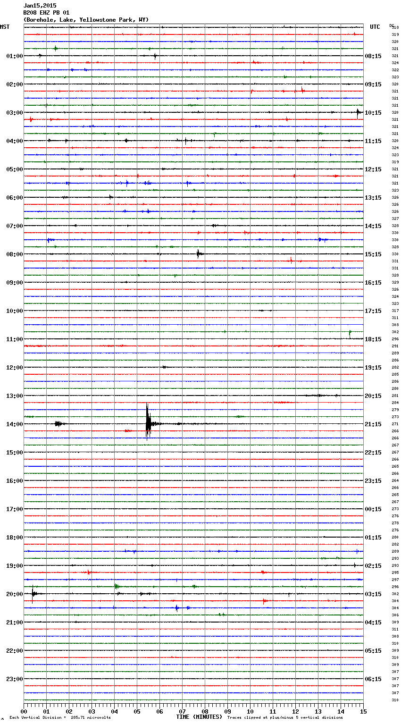Click the 10:15 UTC time label
This screenshot has height=724, width=401.
click(x=373, y=113)
